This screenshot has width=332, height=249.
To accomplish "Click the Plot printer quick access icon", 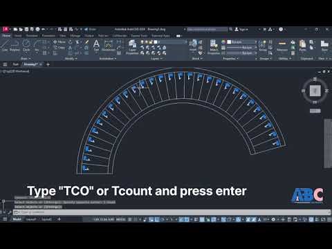I will coord(37,29).
